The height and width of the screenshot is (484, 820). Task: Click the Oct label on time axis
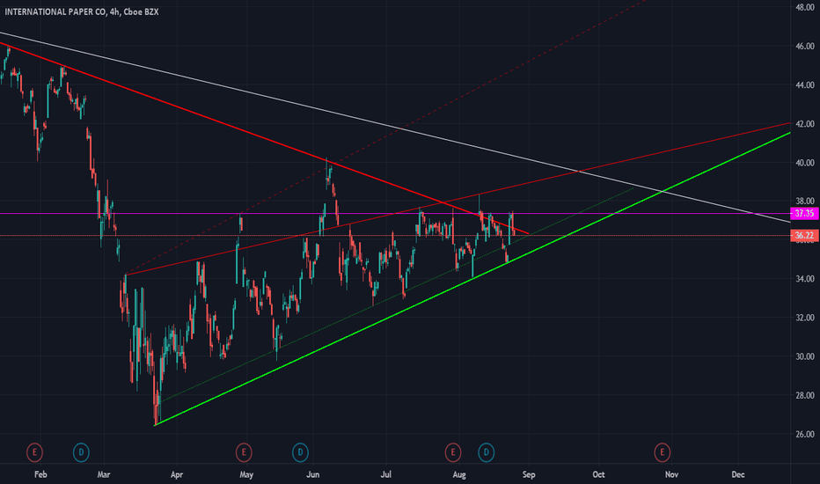point(598,474)
